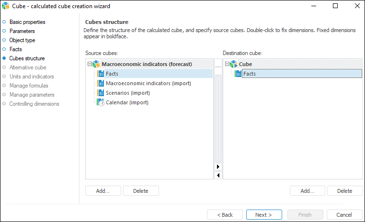Click left arrow to move dimension back
The image size is (365, 222).
coord(218,175)
